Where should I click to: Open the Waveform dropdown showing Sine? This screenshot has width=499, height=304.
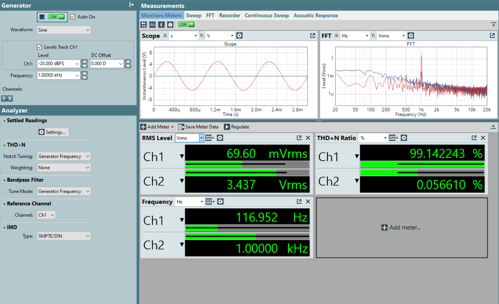(64, 30)
